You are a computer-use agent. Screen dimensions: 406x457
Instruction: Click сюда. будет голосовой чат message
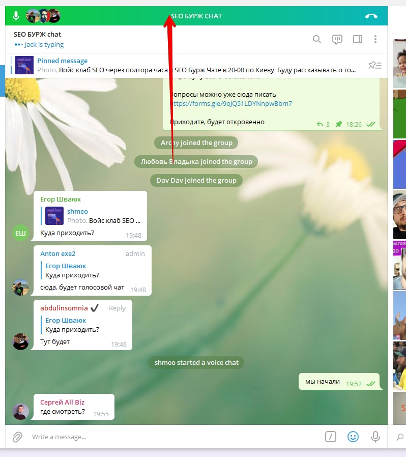pos(82,288)
